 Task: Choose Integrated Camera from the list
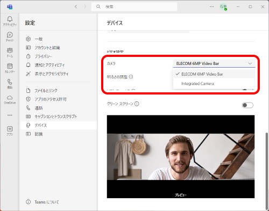(214, 84)
